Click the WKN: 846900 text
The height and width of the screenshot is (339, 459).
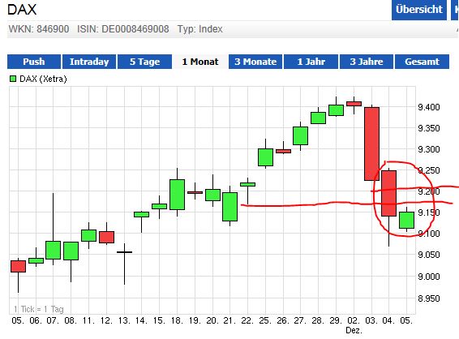pyautogui.click(x=39, y=29)
